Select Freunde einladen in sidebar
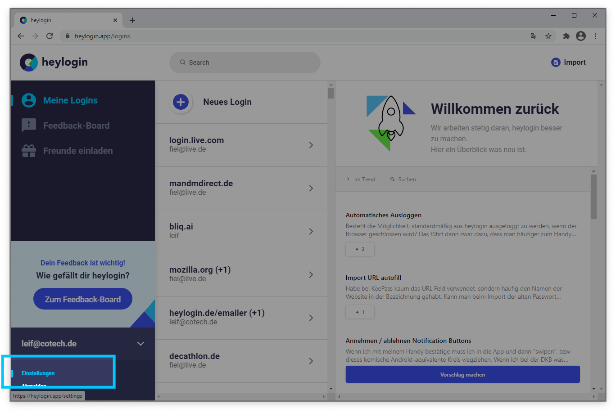 pos(78,151)
